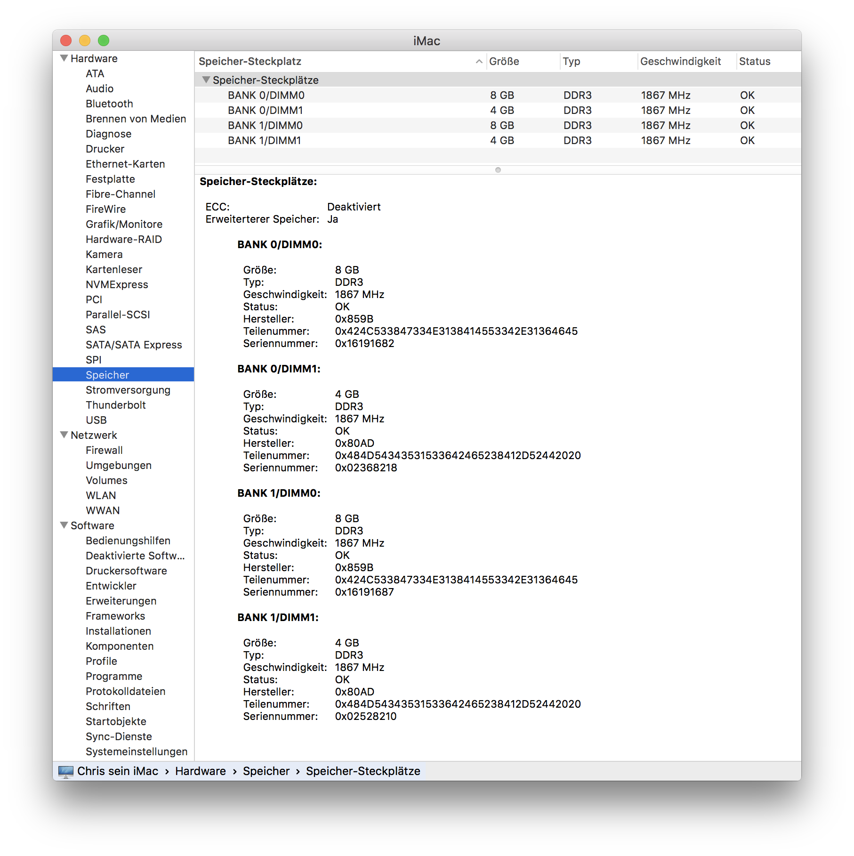Open Erweiterungen under Software
This screenshot has height=856, width=854.
pos(121,601)
